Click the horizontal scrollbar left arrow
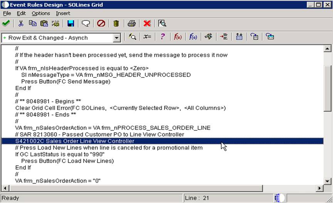Viewport: 333px width, 203px height. 5,188
